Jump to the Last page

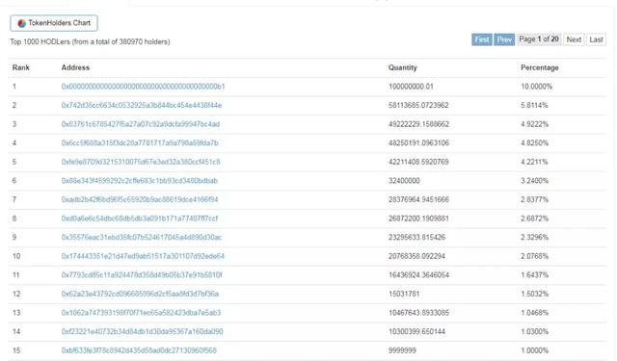(x=596, y=39)
